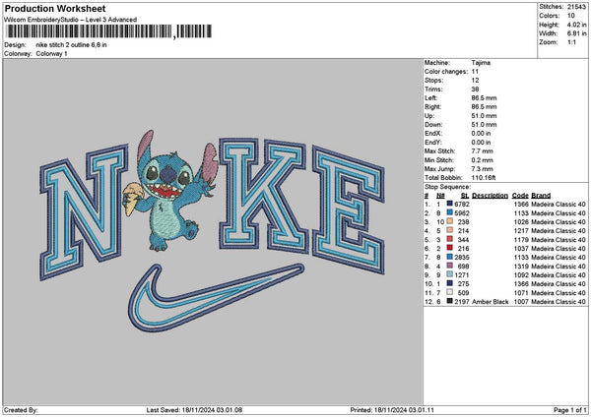Click the Production Worksheet title
Image resolution: width=591 pixels, height=417 pixels.
point(55,8)
